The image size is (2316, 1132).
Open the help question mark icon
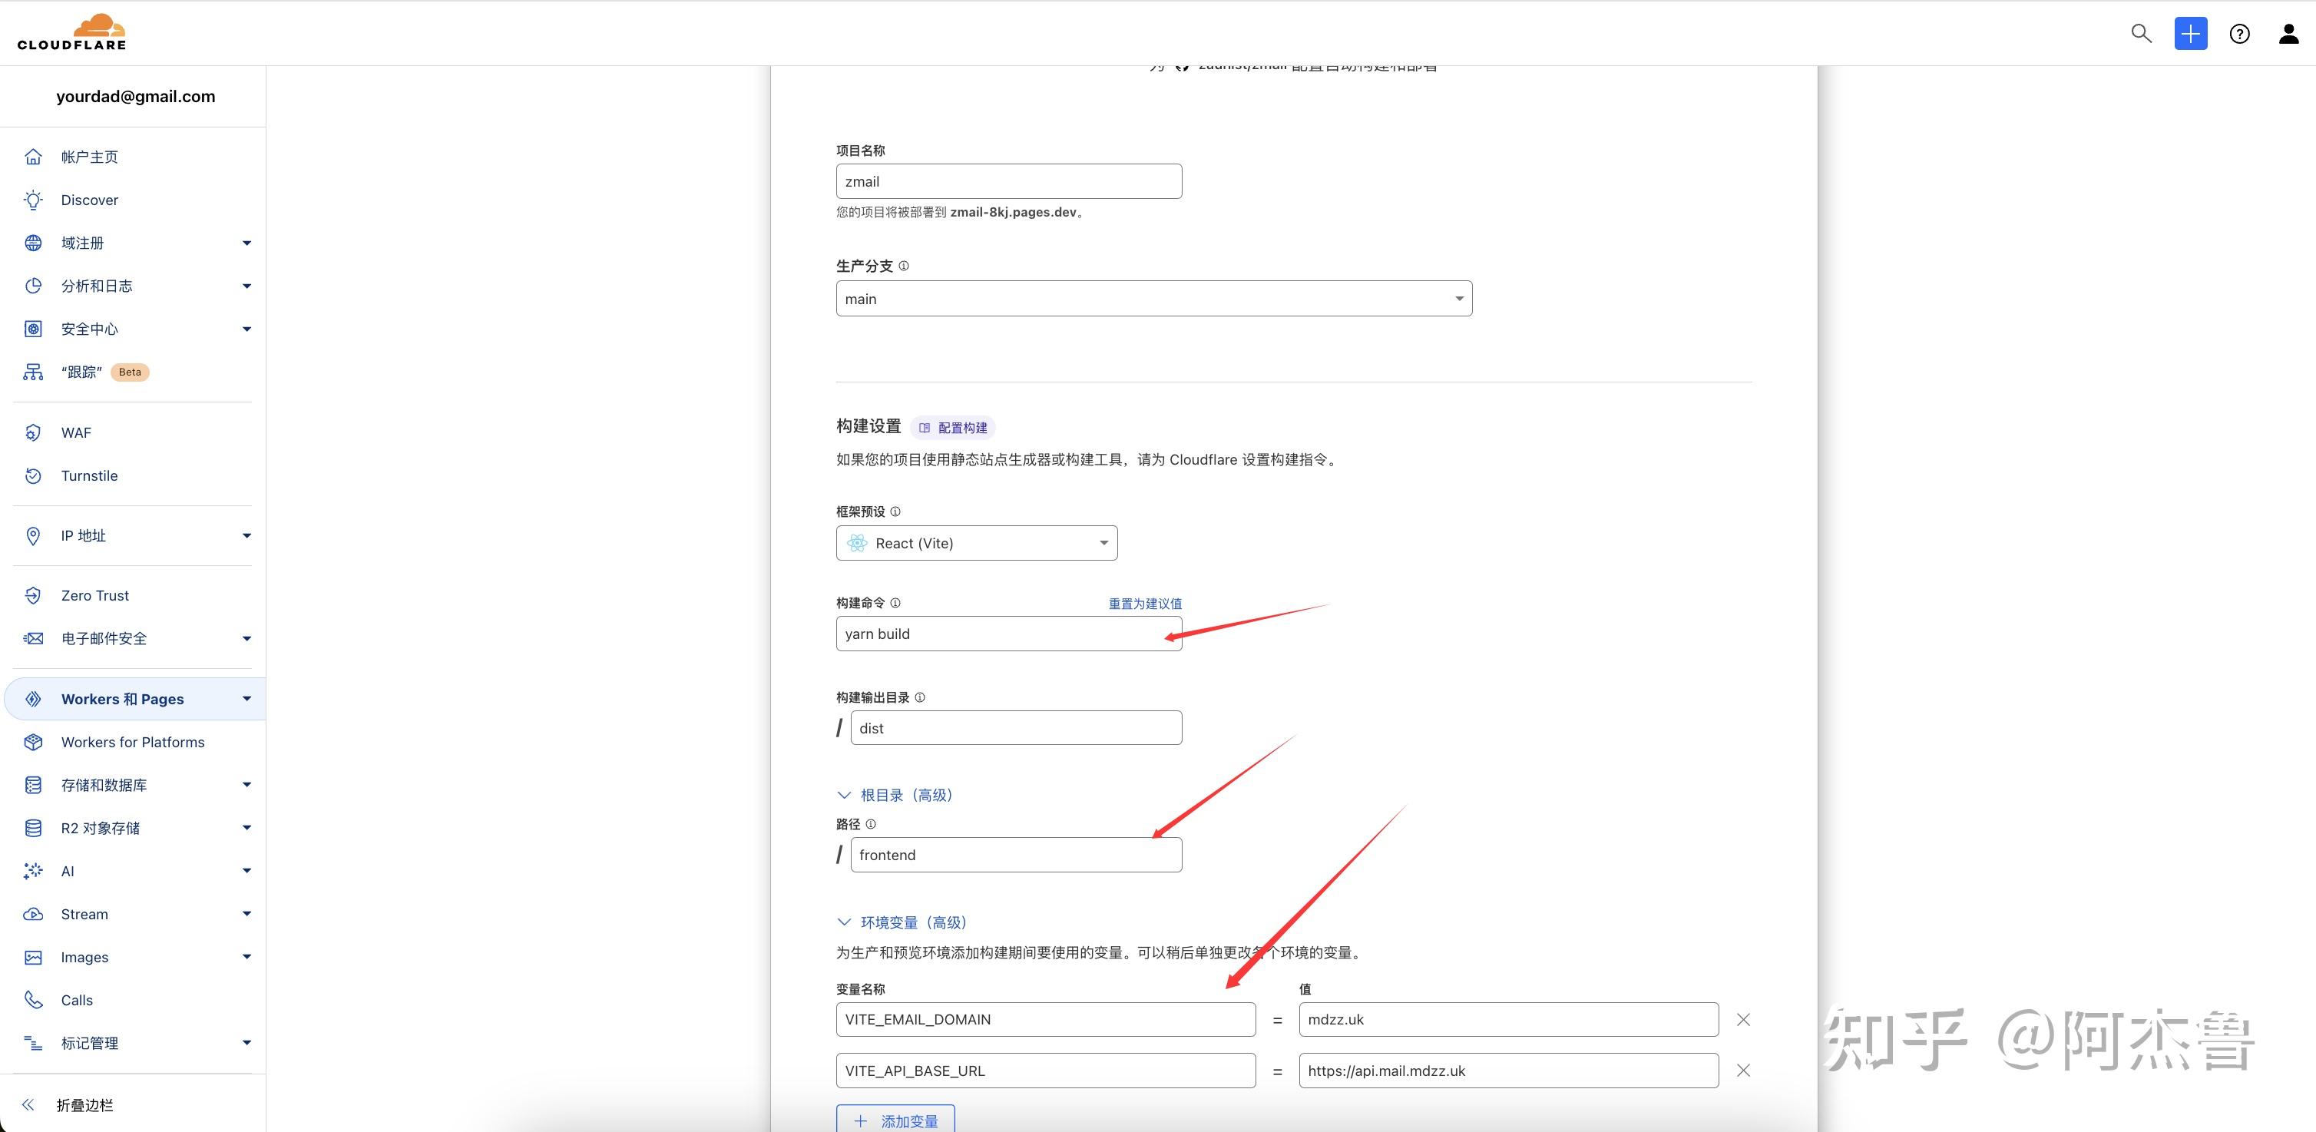[x=2238, y=34]
